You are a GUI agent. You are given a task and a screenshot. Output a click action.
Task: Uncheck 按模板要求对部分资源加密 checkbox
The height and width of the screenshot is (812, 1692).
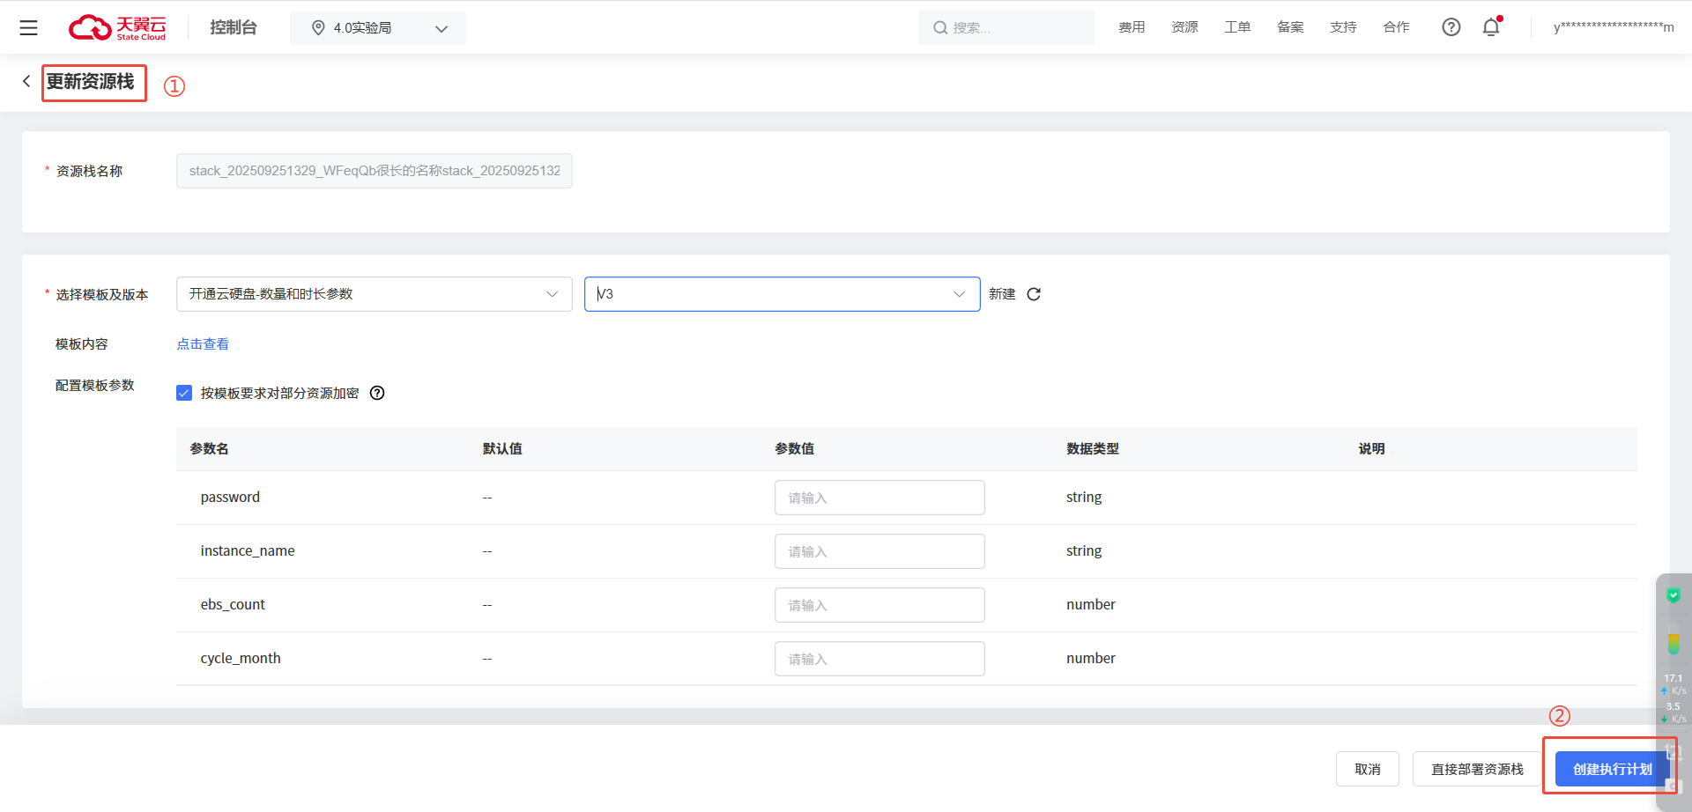point(184,393)
